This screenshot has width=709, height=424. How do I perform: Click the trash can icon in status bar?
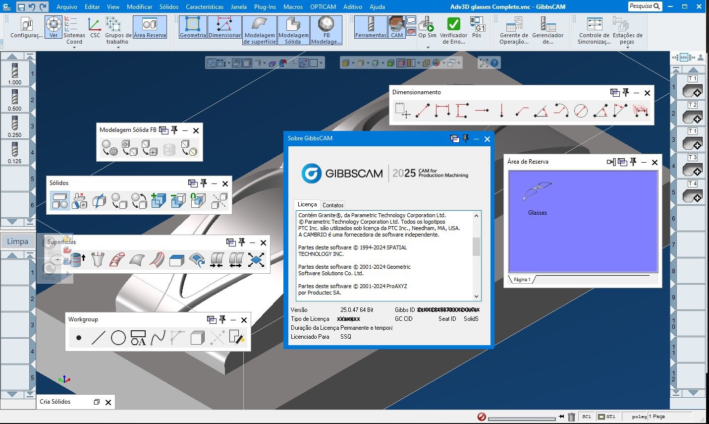click(x=571, y=417)
